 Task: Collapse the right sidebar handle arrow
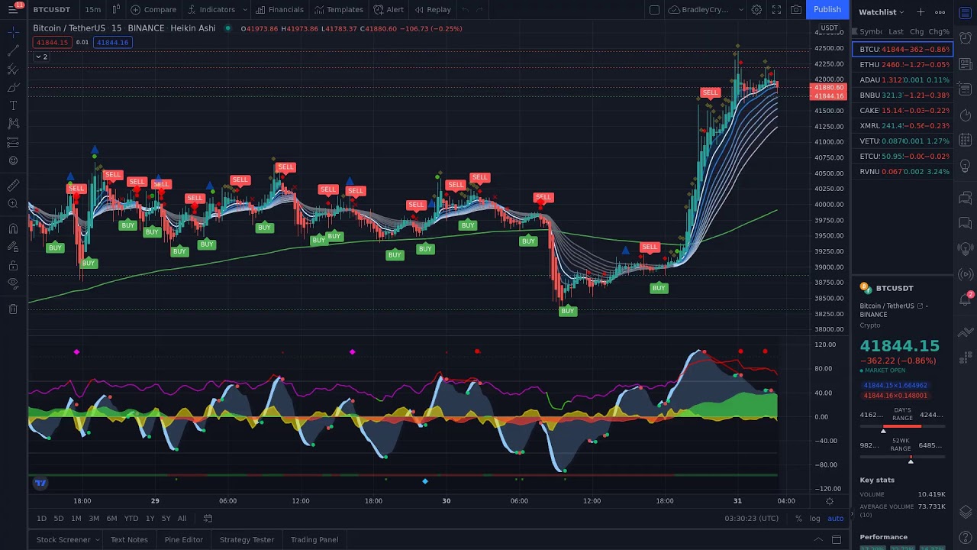(x=851, y=514)
